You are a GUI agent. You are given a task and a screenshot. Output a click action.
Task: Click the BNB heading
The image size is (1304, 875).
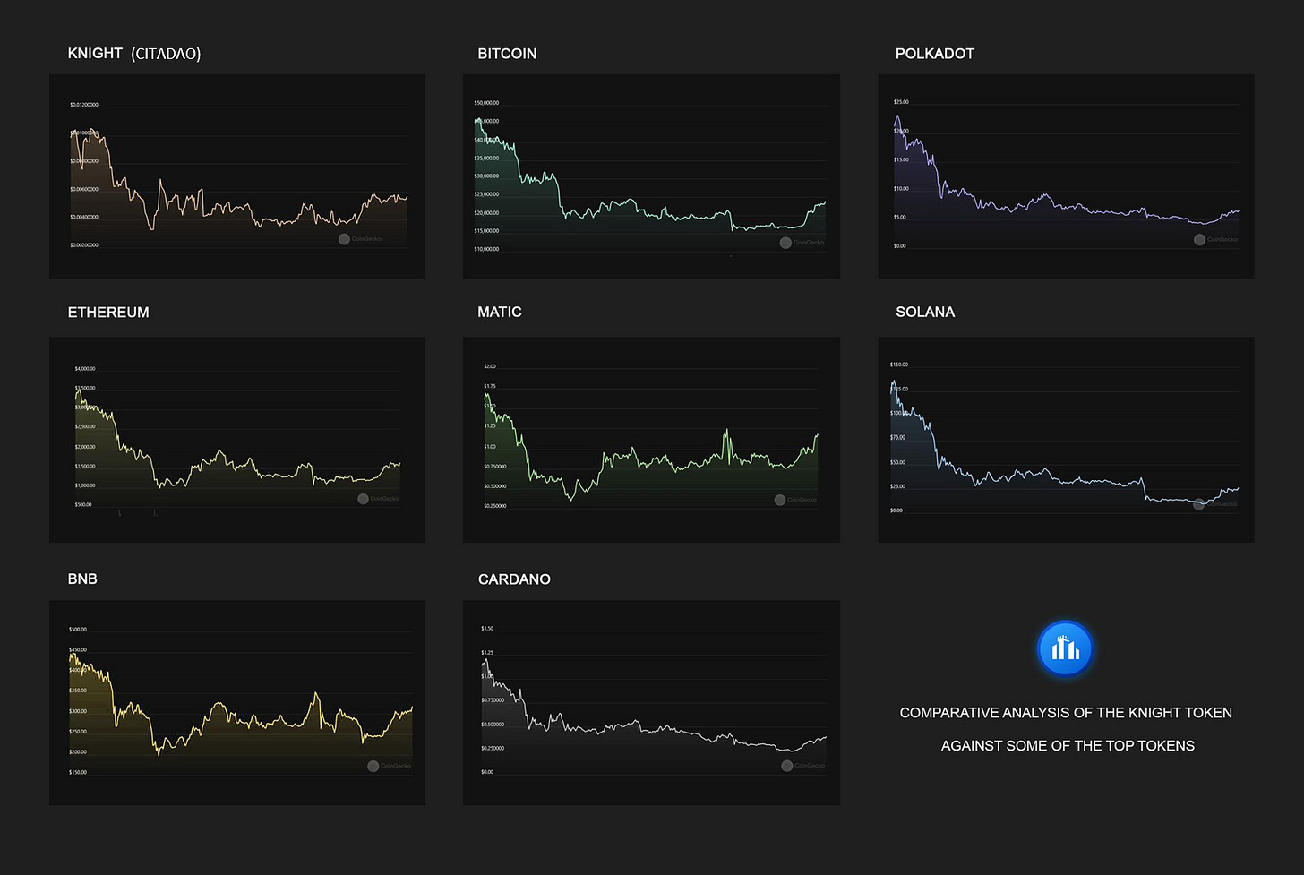[82, 579]
